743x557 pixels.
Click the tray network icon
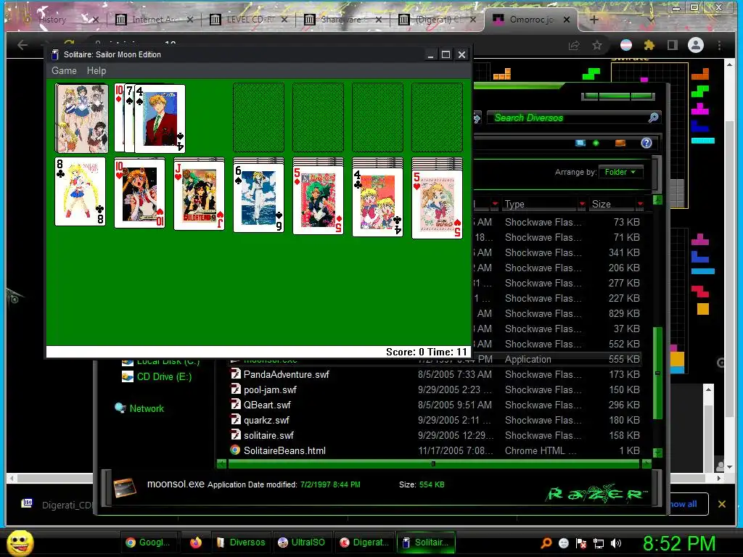tap(599, 543)
